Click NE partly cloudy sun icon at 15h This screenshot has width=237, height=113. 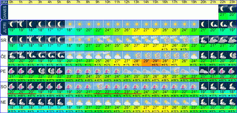coord(156,102)
